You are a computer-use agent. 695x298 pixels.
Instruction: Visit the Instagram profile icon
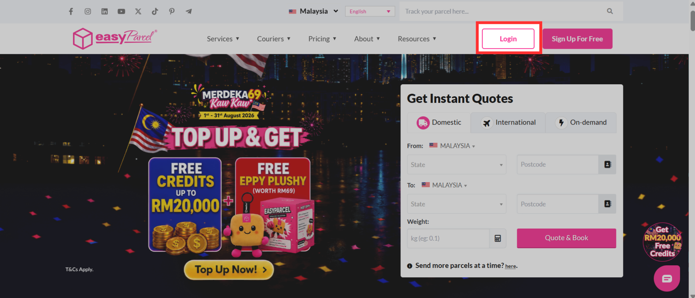[88, 11]
